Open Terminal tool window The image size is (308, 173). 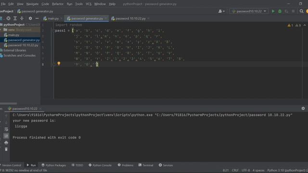coord(146,165)
